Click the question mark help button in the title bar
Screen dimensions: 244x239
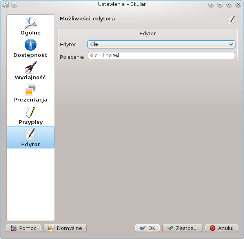click(x=211, y=5)
